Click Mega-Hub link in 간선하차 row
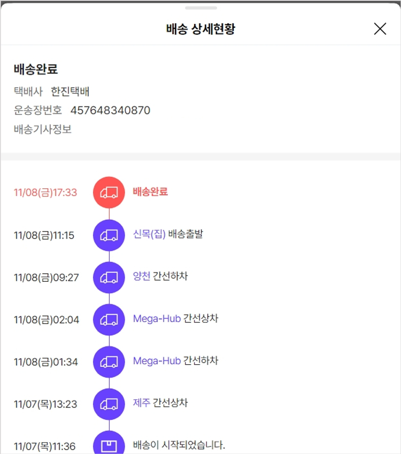401x454 pixels. tap(157, 361)
